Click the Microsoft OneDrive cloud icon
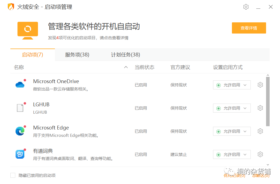The width and height of the screenshot is (280, 184). tap(20, 85)
